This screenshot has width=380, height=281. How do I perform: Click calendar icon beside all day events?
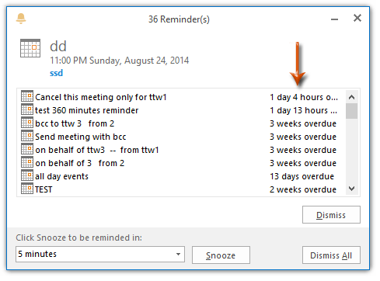(x=27, y=175)
